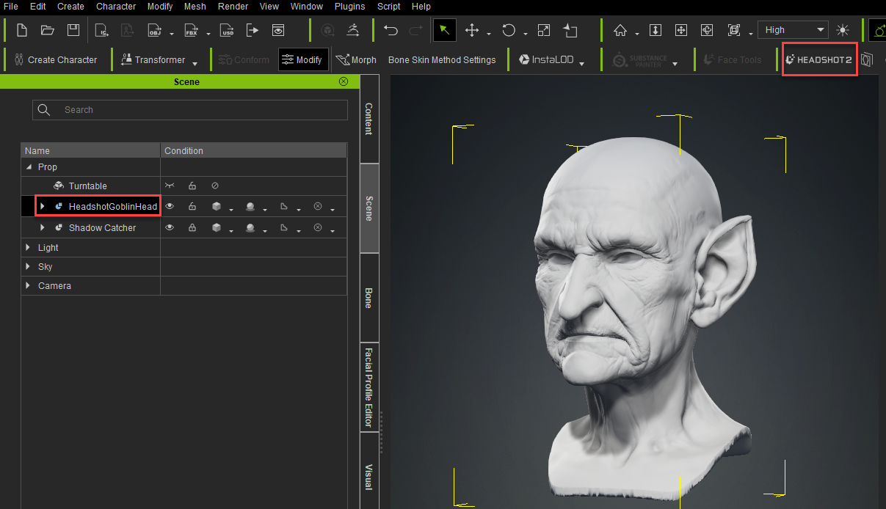
Task: Expand the Sky group
Action: click(x=28, y=266)
